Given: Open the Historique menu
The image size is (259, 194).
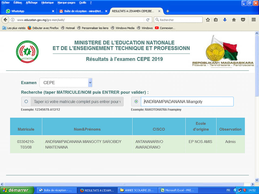Looking at the screenshot, I should pyautogui.click(x=47, y=3).
